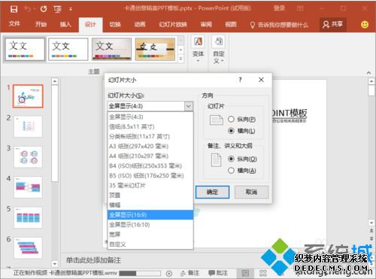Click the Save icon in quick access toolbar
Image resolution: width=376 pixels, height=279 pixels.
click(14, 9)
